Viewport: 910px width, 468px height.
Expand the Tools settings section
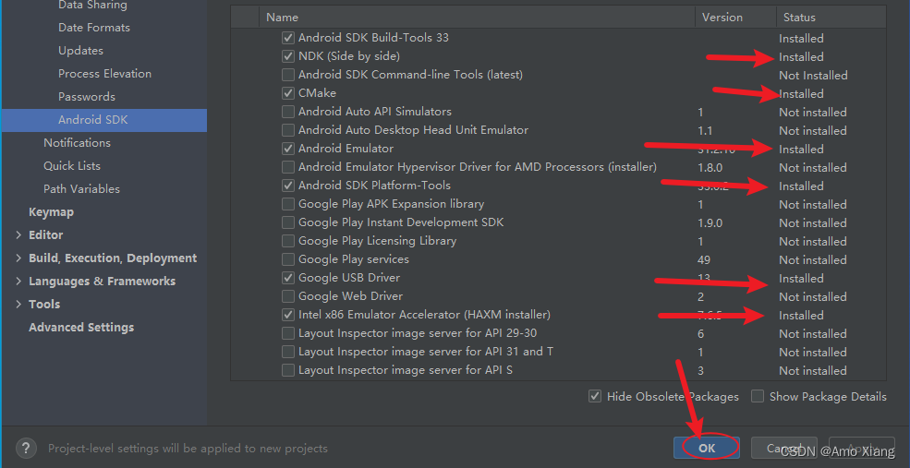pos(18,304)
